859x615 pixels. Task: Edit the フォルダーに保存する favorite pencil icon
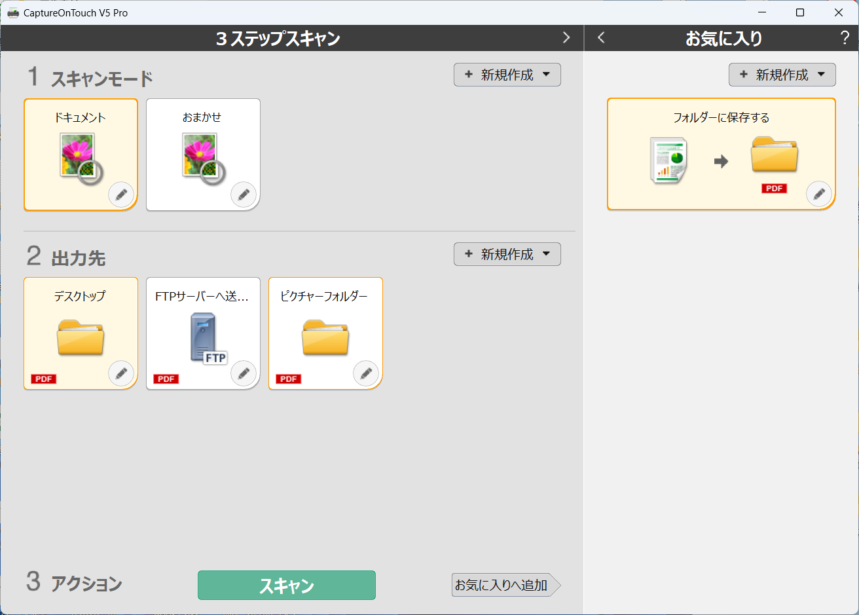819,194
